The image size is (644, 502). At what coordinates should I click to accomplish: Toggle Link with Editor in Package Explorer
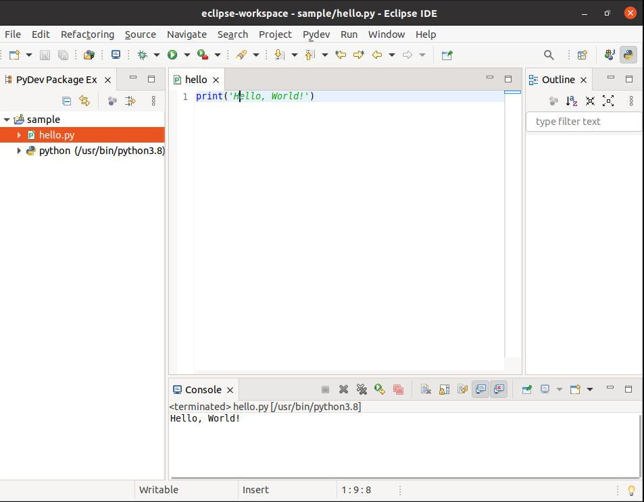point(84,101)
